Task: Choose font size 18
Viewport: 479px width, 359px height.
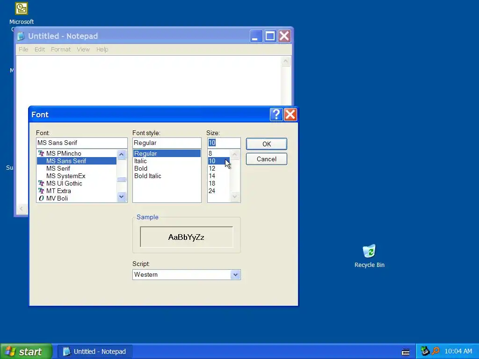Action: point(219,183)
